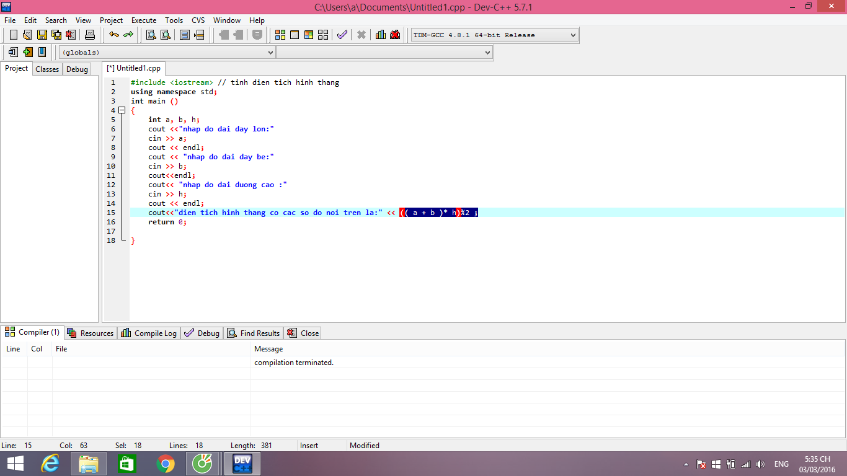Click the Print icon in toolbar
The image size is (847, 476).
coord(90,35)
